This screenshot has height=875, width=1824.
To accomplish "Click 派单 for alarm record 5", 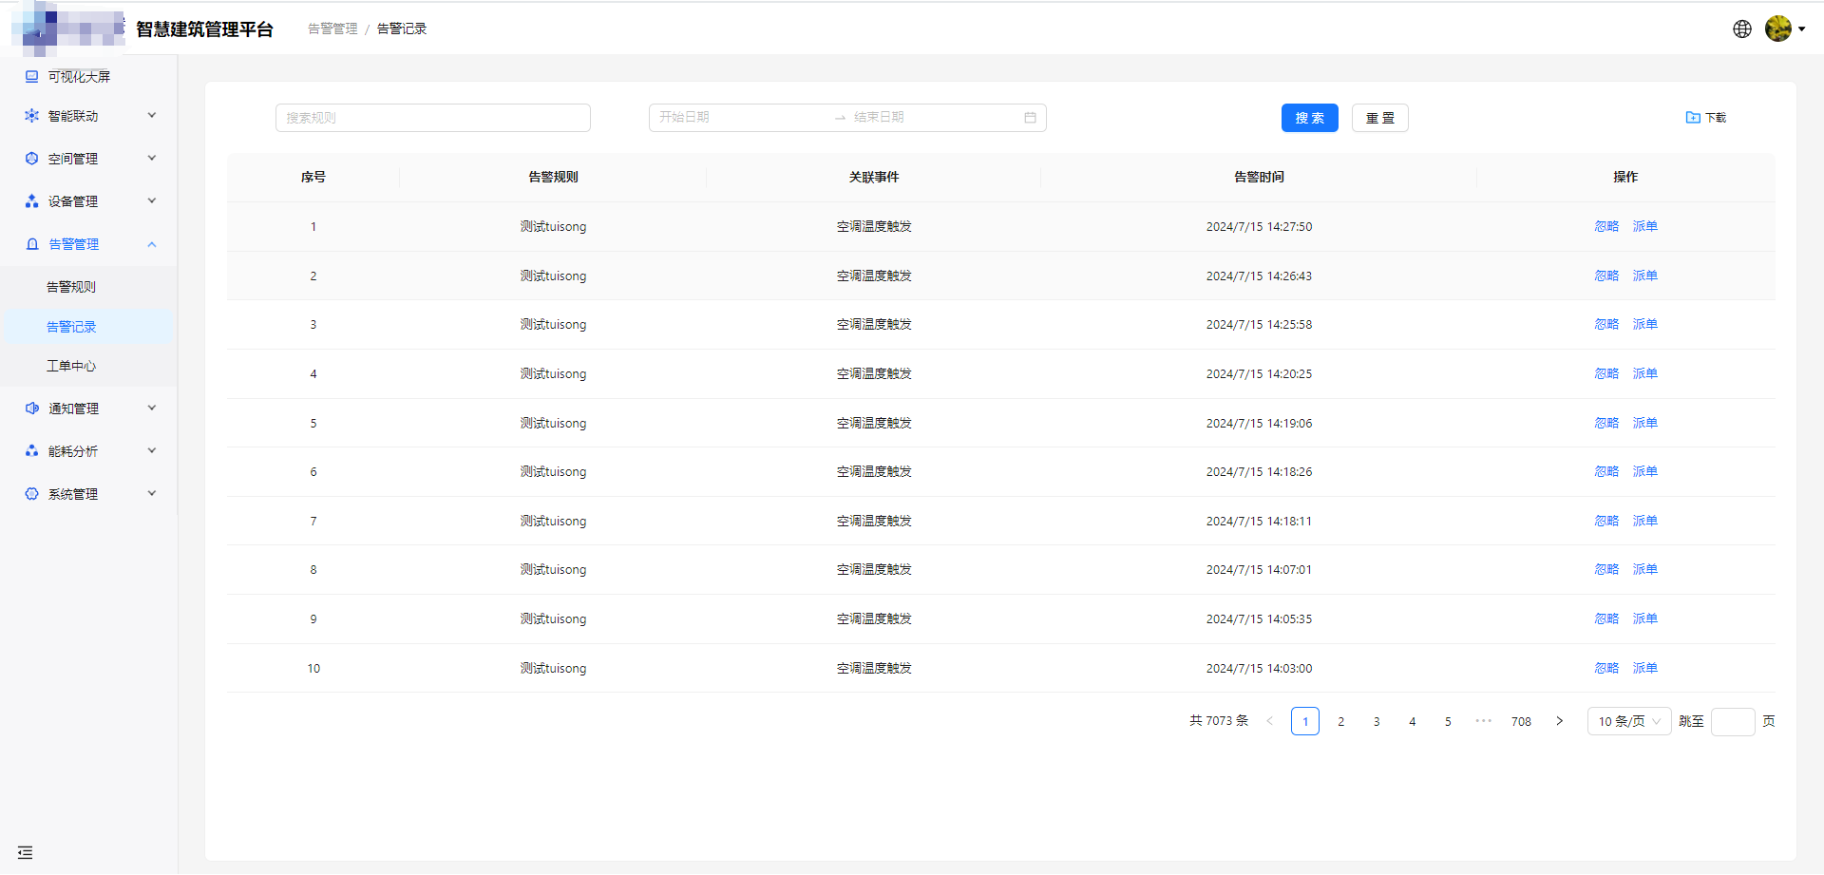I will 1644,423.
